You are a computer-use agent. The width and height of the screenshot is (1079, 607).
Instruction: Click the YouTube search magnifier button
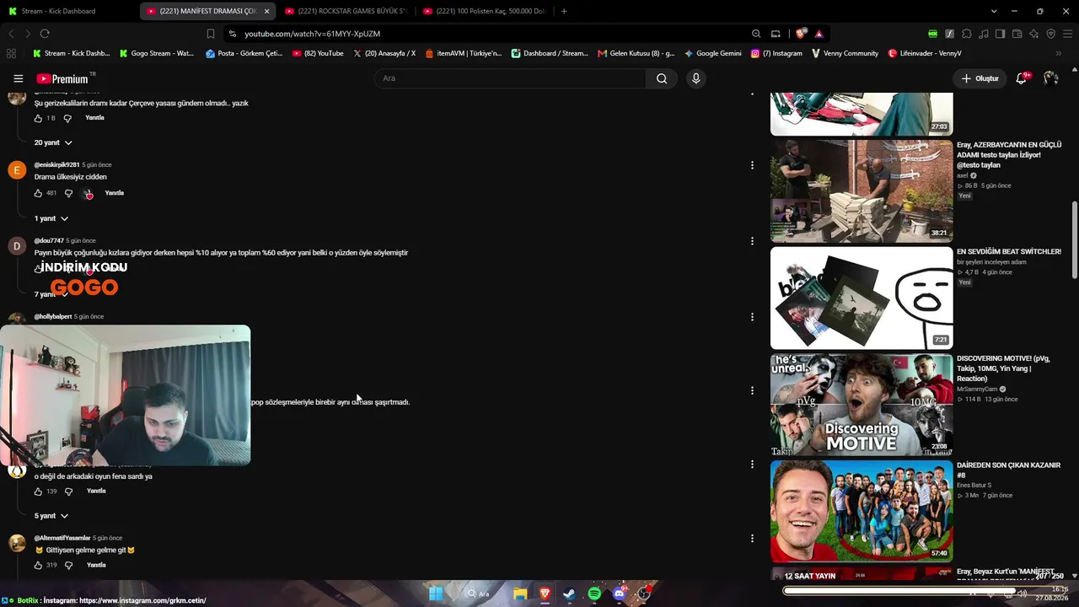click(662, 78)
